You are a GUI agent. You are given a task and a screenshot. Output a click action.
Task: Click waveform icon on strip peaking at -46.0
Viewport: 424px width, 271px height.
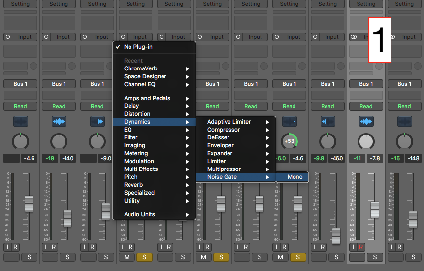point(328,121)
